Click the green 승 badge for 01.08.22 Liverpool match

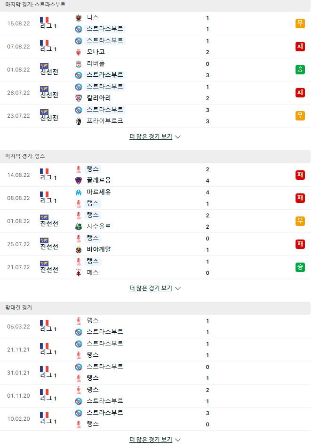click(x=300, y=70)
